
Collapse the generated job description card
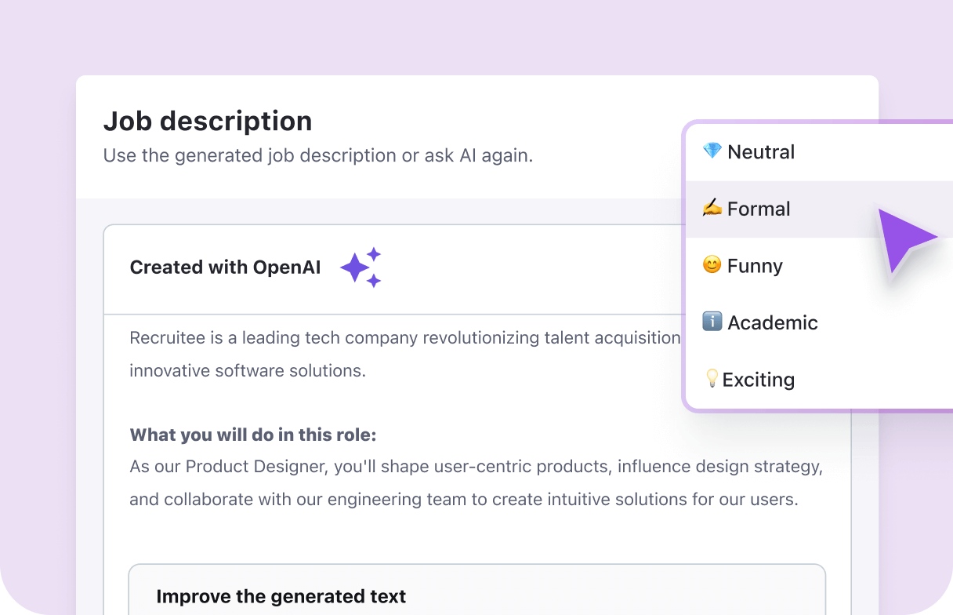(x=225, y=267)
